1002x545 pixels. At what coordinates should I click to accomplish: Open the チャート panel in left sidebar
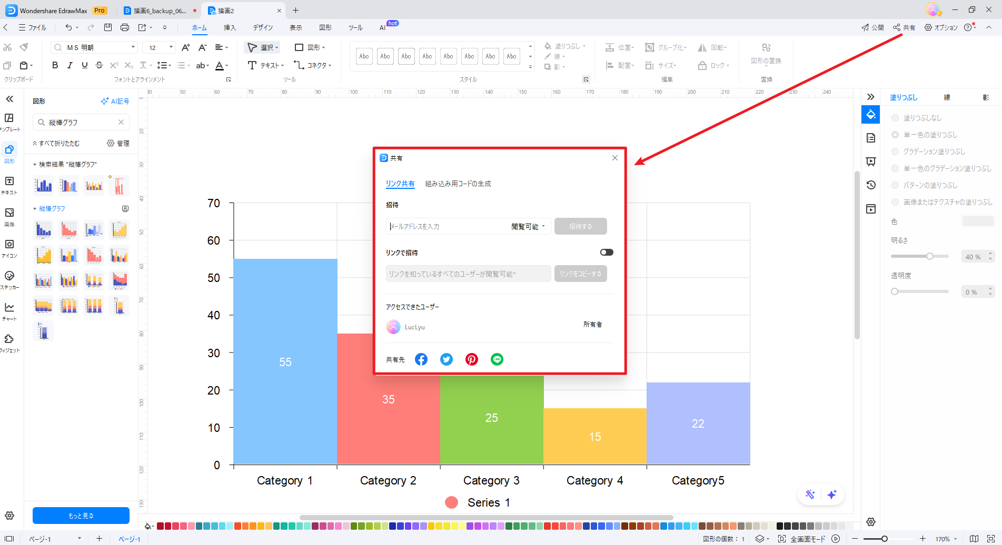click(x=9, y=311)
